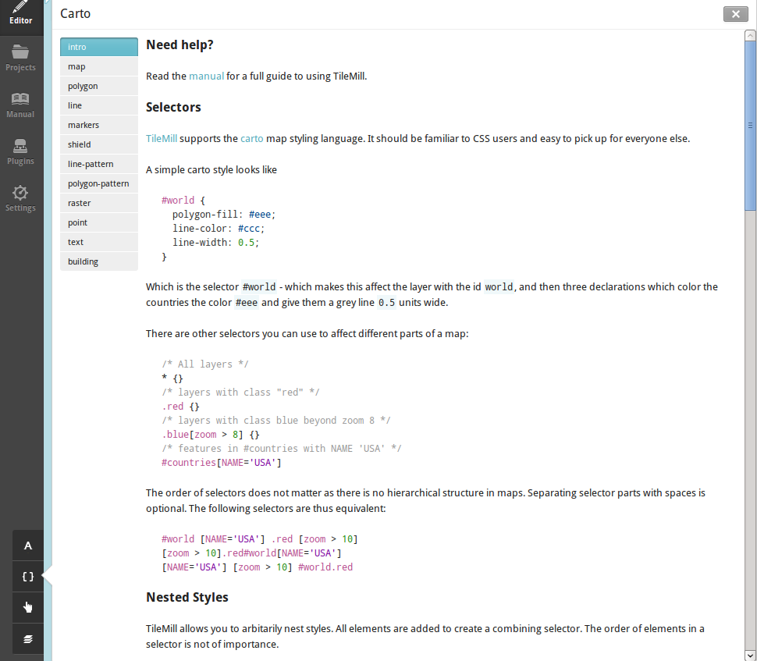
Task: Click the Carto curly braces icon
Action: 28,577
